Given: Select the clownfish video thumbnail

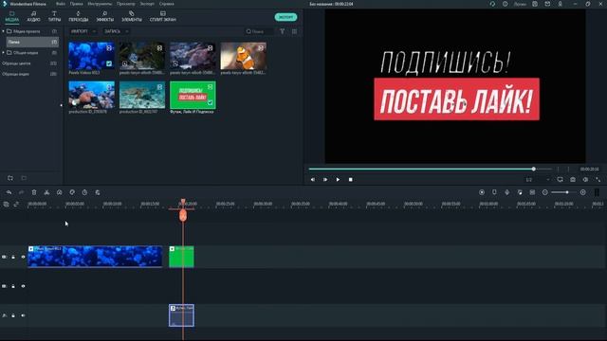Looking at the screenshot, I should pyautogui.click(x=243, y=56).
